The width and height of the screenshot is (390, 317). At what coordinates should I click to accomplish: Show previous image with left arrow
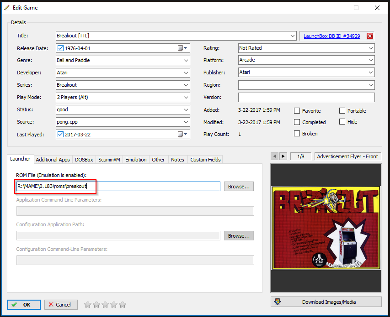point(274,156)
